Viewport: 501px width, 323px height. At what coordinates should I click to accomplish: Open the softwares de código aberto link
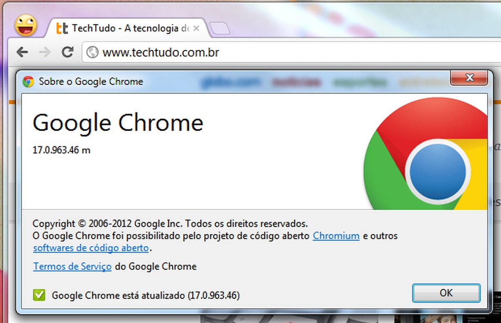pyautogui.click(x=91, y=248)
